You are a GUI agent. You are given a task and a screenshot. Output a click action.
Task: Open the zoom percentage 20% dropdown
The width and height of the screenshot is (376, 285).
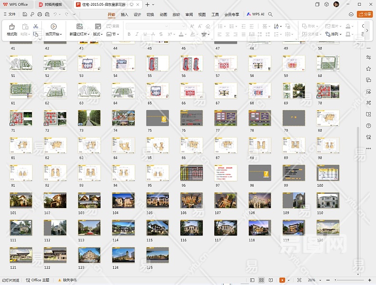(x=313, y=280)
